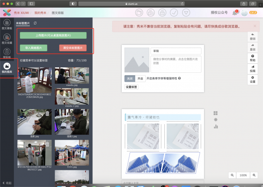This screenshot has height=187, width=263.
Task: Collapse the sidebar with 收起
Action: pos(7,183)
